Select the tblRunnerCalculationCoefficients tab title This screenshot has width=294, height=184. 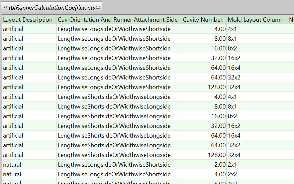click(x=52, y=7)
